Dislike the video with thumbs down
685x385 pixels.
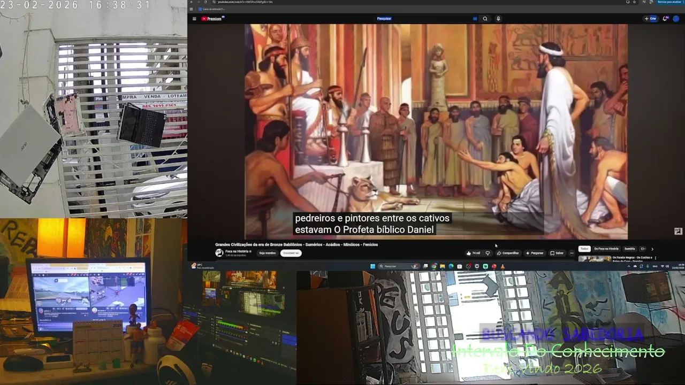(x=488, y=253)
